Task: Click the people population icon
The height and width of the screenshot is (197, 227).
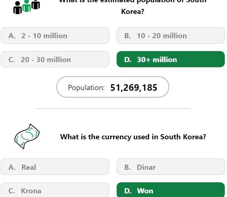Action: pos(27,7)
